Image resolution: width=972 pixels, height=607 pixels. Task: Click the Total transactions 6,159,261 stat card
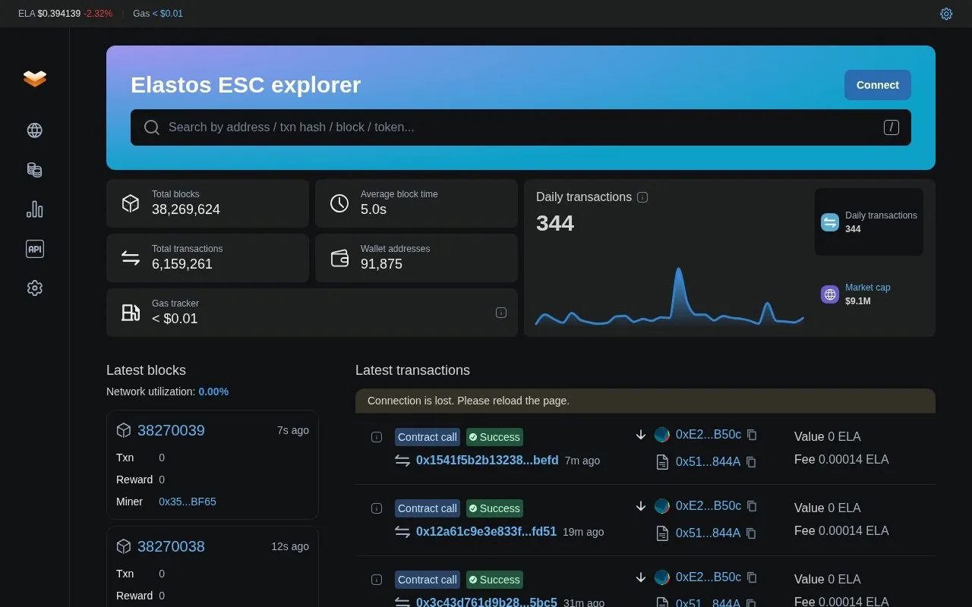click(x=207, y=258)
